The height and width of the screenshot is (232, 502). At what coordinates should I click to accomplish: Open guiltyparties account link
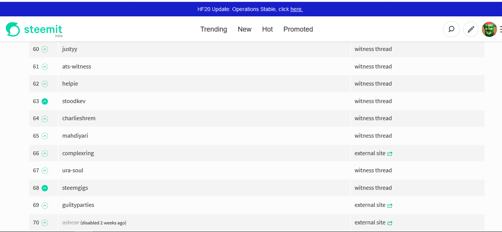click(78, 205)
